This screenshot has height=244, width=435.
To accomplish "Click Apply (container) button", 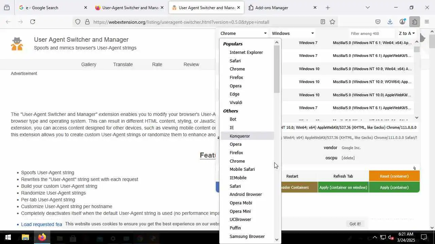I will tap(394, 187).
